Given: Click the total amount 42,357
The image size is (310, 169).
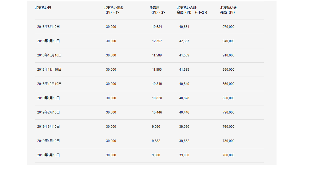Looking at the screenshot, I should click(184, 41).
